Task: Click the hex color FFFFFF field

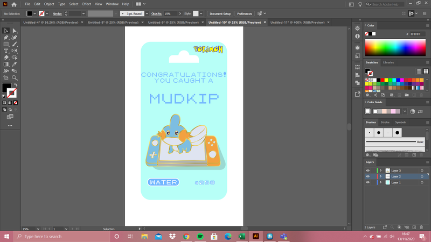Action: coord(417,34)
